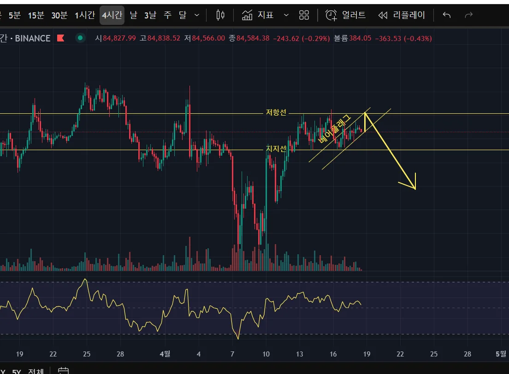Screen dimensions: 509x374
Task: Toggle the green market status dot
Action: tap(80, 38)
